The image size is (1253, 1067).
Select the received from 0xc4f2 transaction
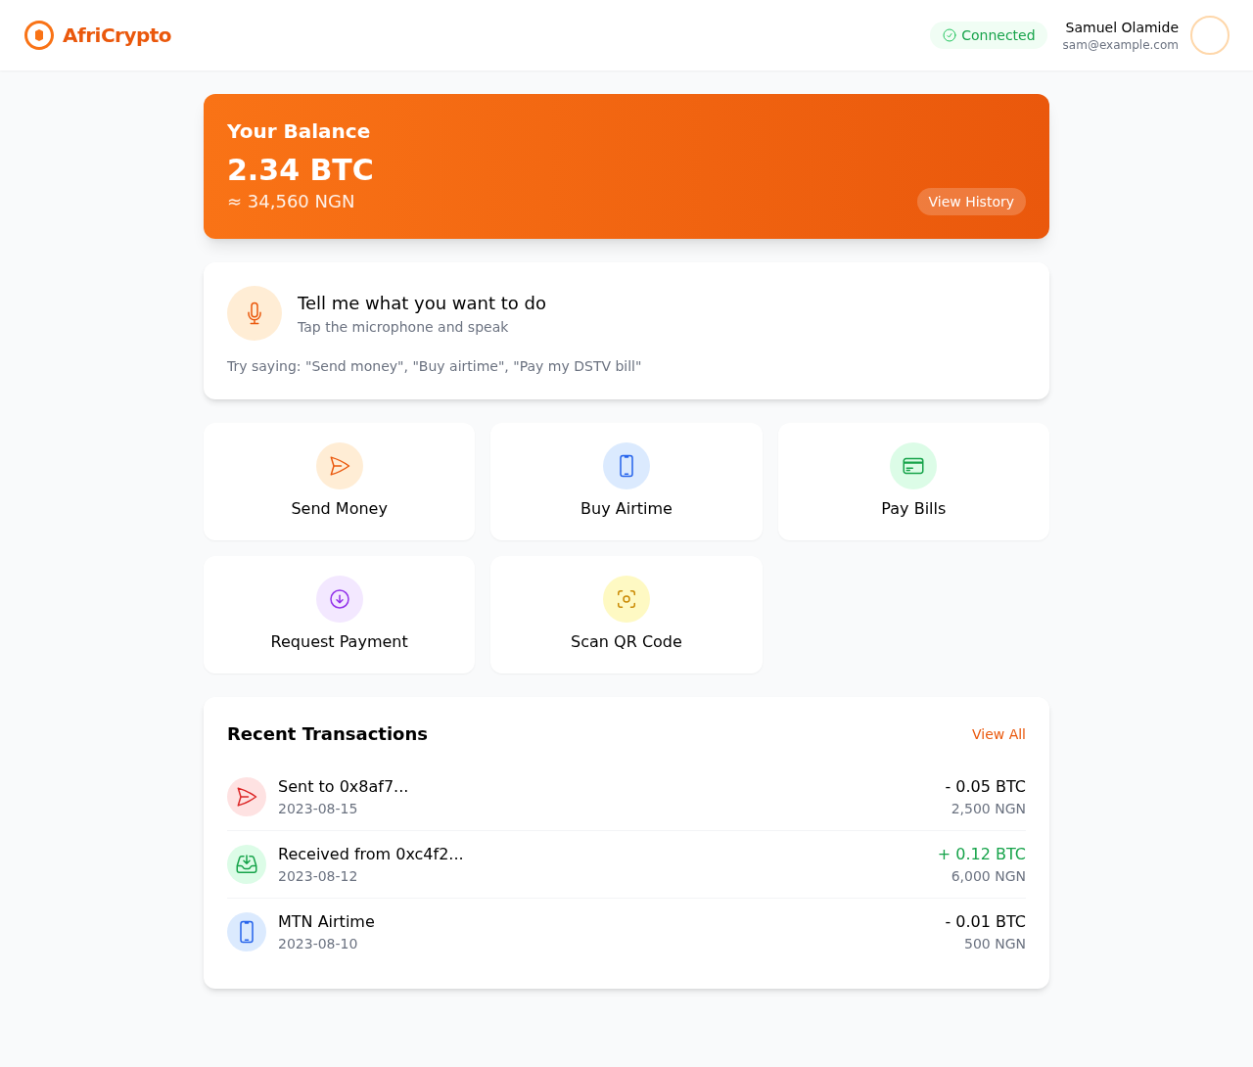tap(626, 863)
